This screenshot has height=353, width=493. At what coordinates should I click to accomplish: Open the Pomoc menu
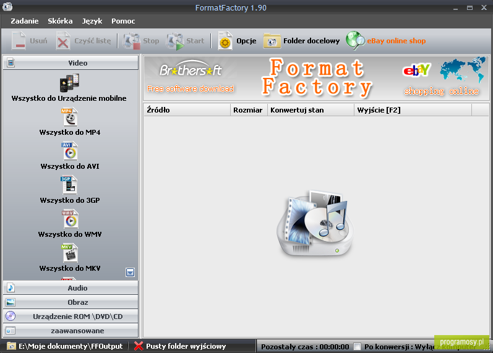[123, 21]
